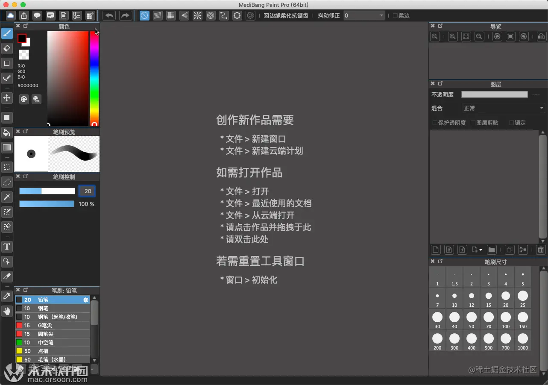The width and height of the screenshot is (548, 385).
Task: Choose brush size 100 preset
Action: [506, 319]
